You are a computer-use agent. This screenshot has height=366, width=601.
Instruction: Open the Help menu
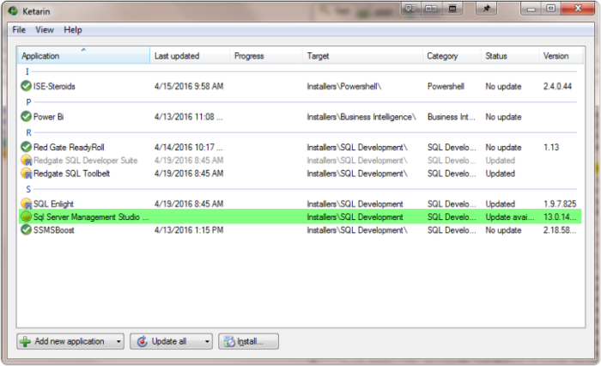pyautogui.click(x=73, y=29)
